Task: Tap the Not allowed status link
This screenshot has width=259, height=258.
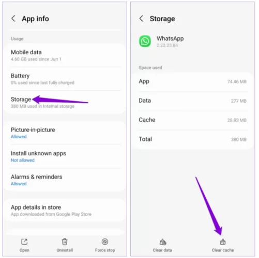Action: pos(23,160)
